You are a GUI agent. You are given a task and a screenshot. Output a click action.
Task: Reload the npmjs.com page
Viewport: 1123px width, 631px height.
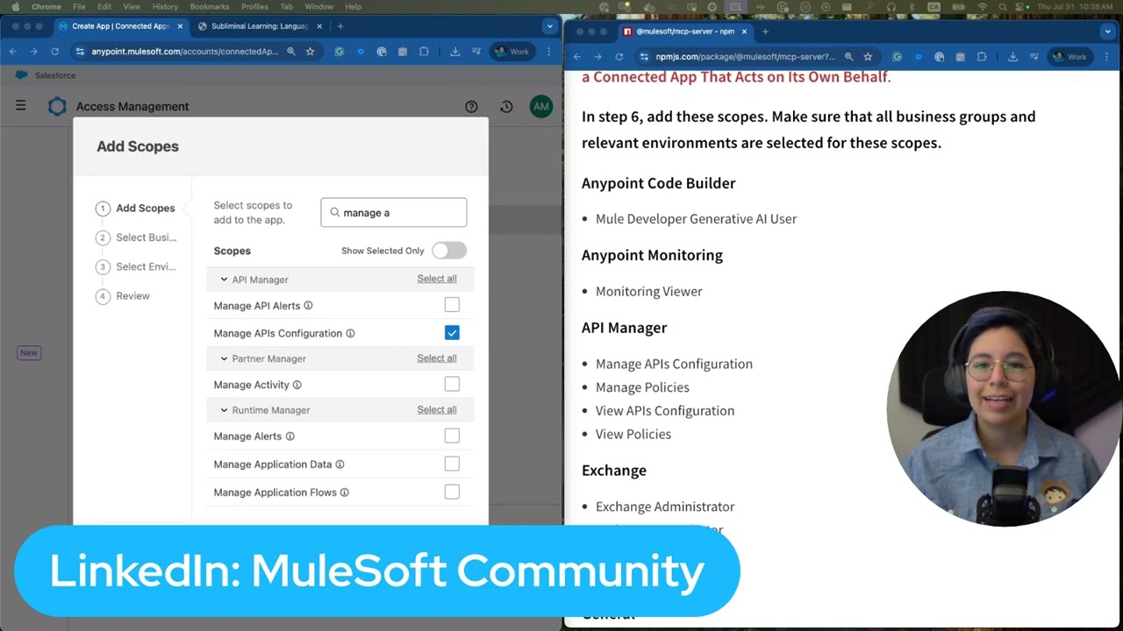point(619,57)
